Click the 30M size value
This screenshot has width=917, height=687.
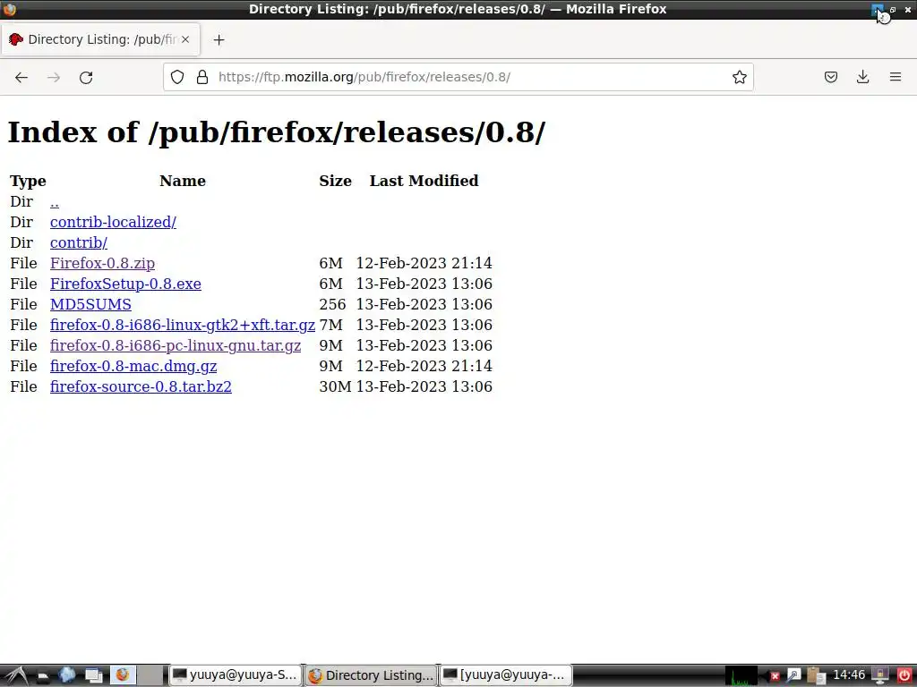pyautogui.click(x=335, y=386)
